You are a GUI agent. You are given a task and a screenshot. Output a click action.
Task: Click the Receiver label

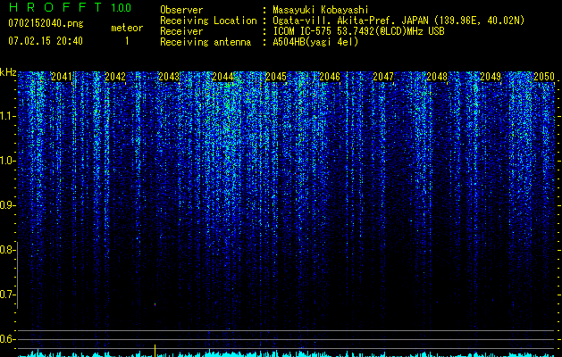(x=181, y=31)
